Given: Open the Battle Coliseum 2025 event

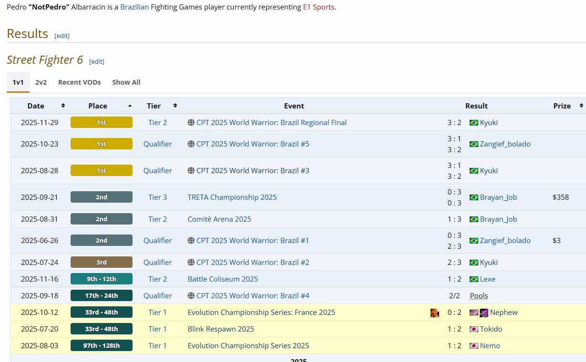Looking at the screenshot, I should click(x=223, y=279).
